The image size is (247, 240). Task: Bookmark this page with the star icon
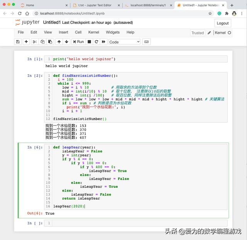click(210, 13)
